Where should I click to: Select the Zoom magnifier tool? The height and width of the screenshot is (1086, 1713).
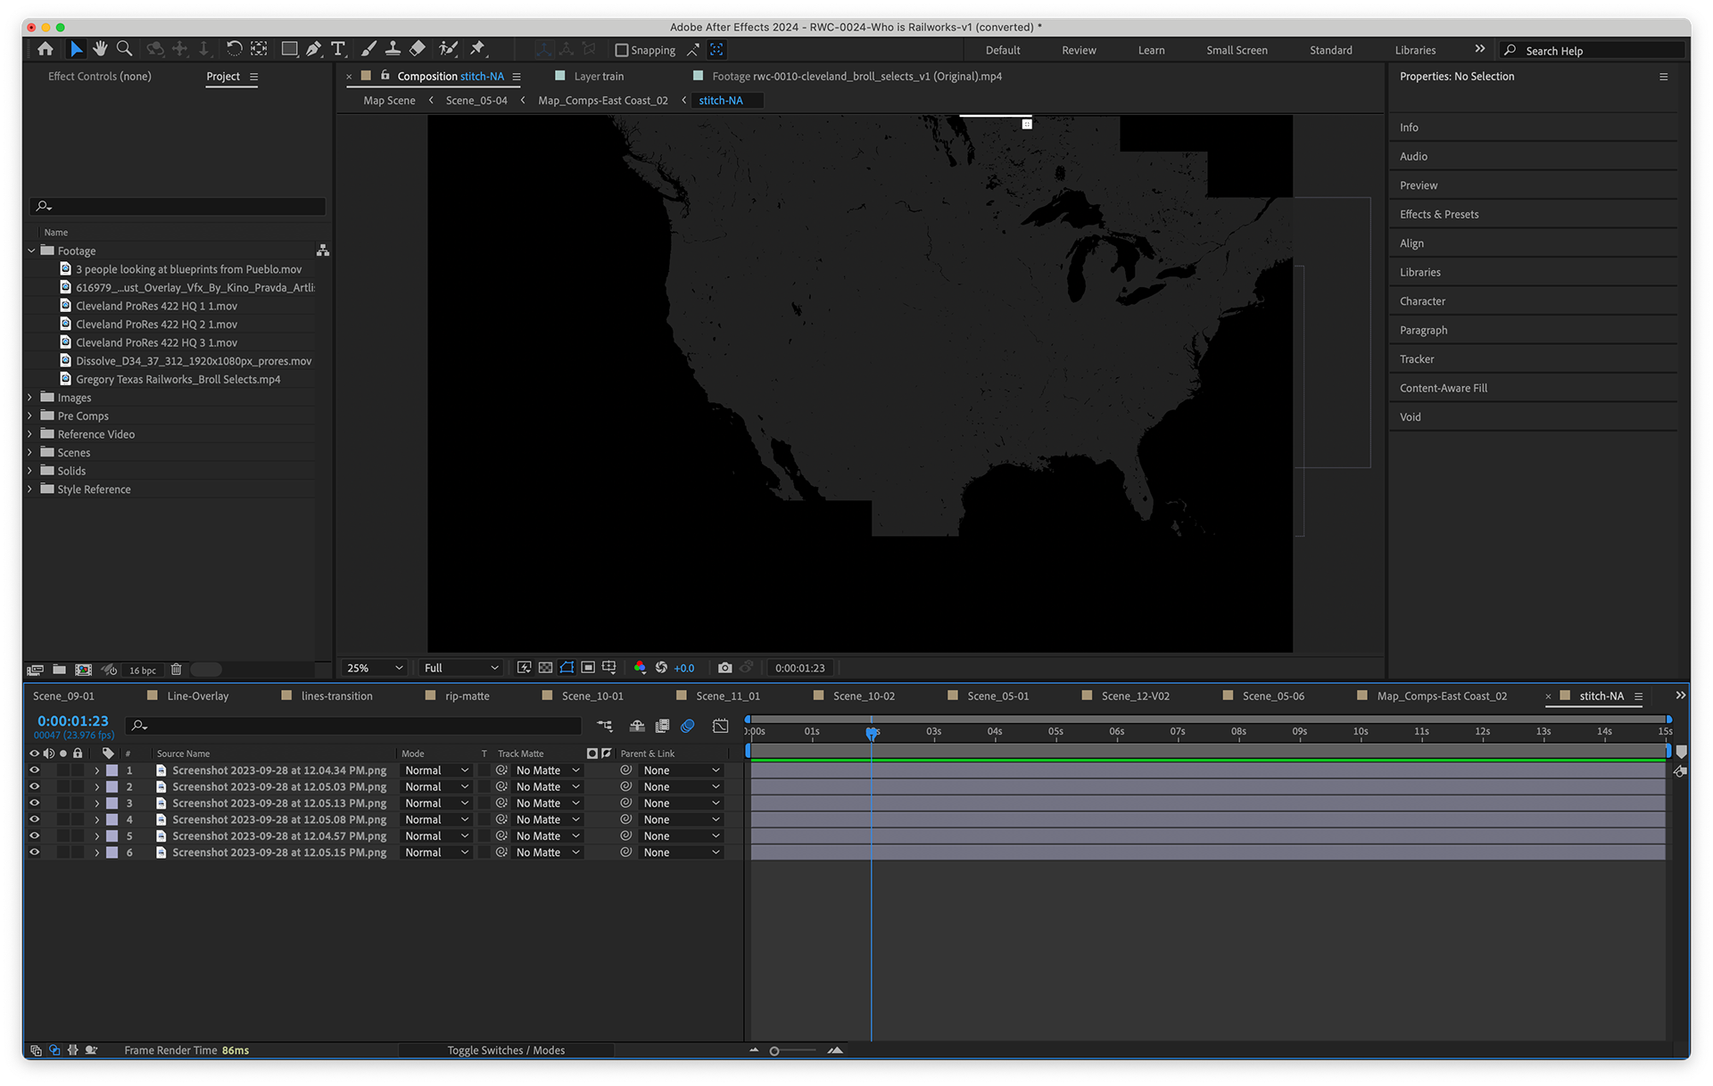coord(125,49)
